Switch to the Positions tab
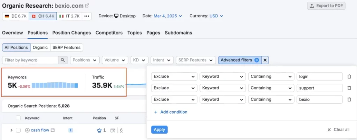The image size is (357, 140). coord(38,33)
